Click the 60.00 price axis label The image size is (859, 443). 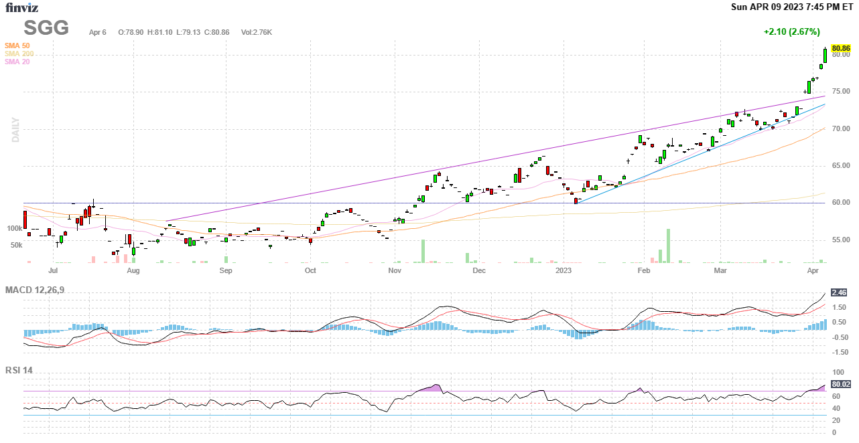[840, 203]
